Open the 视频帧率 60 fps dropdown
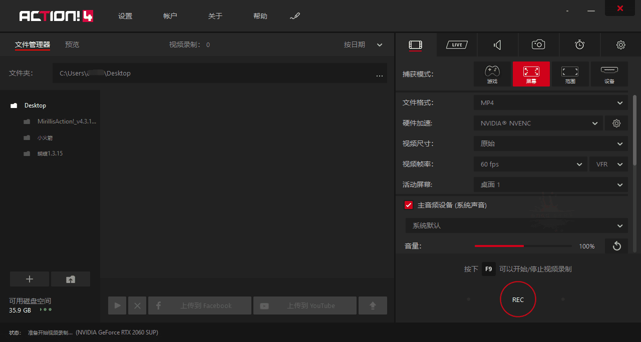The image size is (641, 342). [530, 164]
